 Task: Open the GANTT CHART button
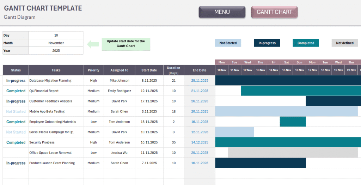coord(274,12)
